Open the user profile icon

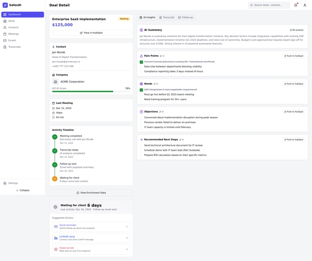click(x=305, y=5)
